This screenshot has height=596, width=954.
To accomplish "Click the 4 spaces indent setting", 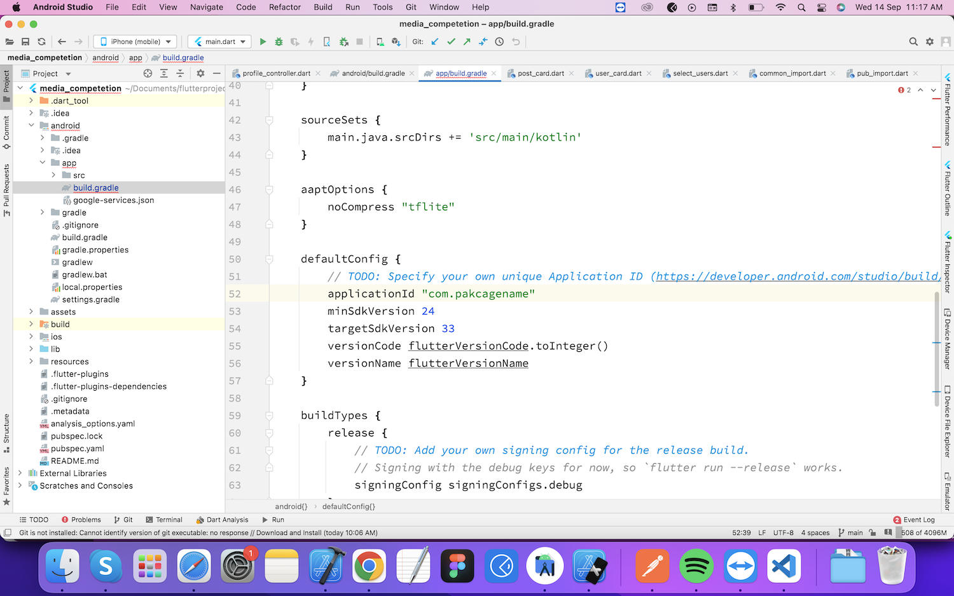I will coord(815,532).
